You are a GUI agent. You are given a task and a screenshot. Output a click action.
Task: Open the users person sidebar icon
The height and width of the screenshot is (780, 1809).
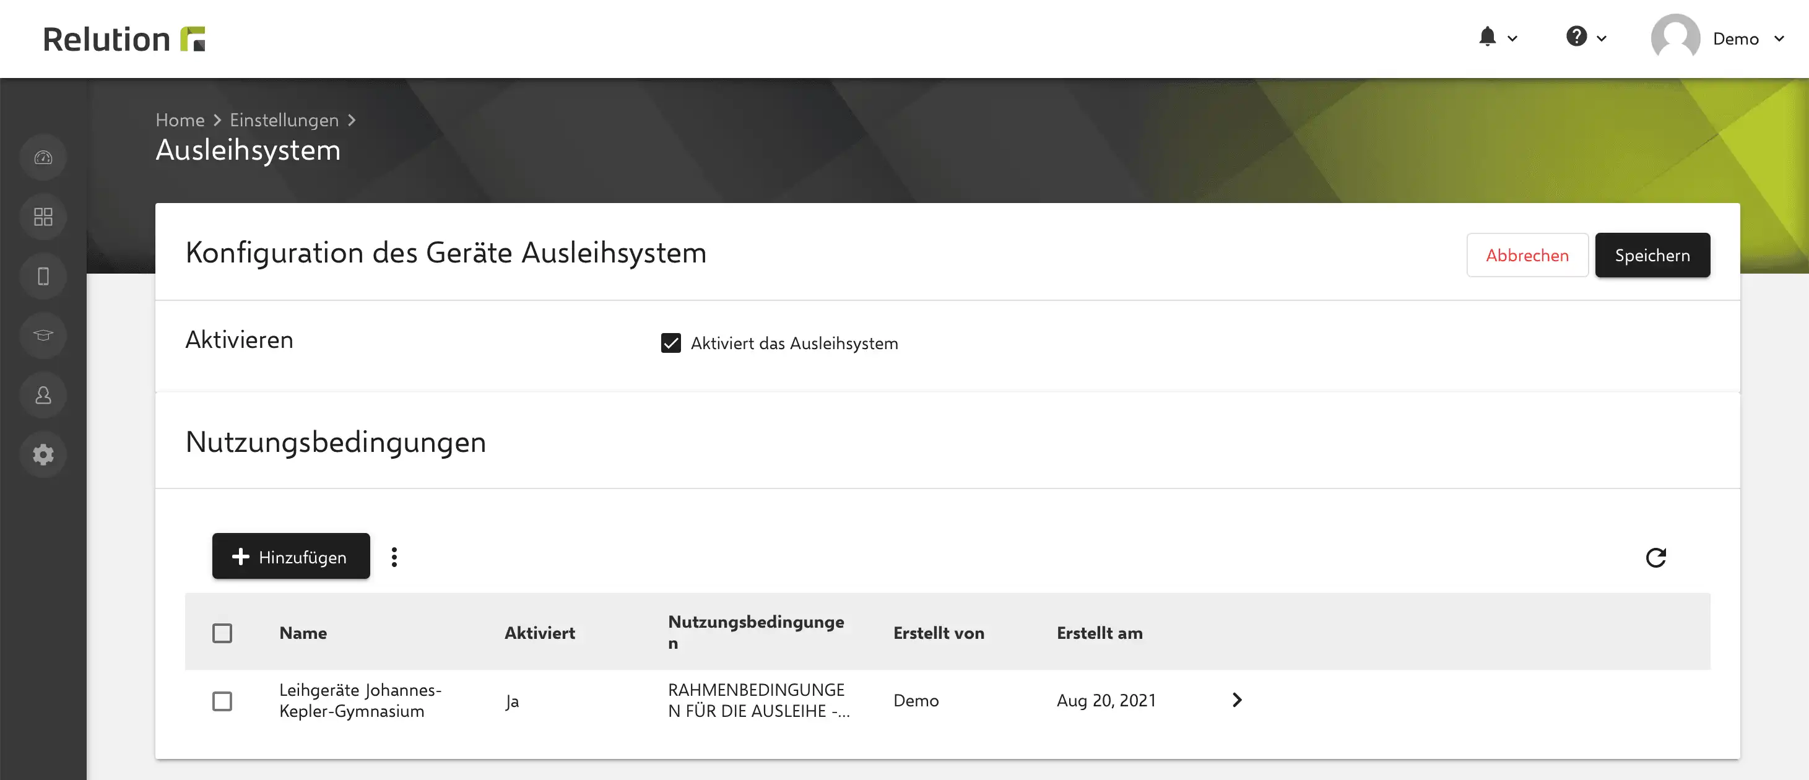(x=43, y=396)
